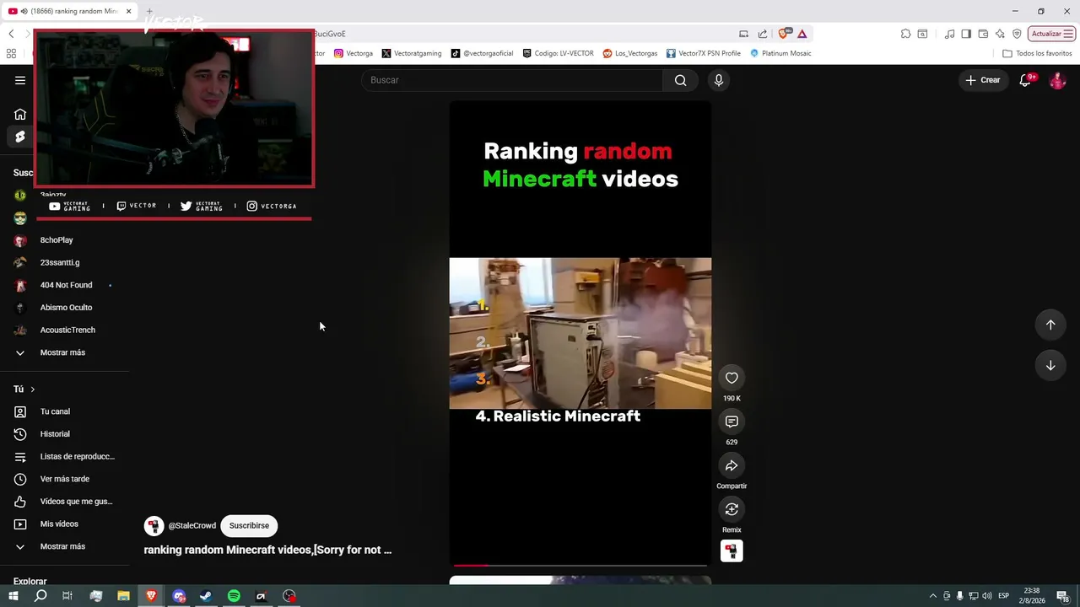Open Windows Start menu

pyautogui.click(x=13, y=596)
